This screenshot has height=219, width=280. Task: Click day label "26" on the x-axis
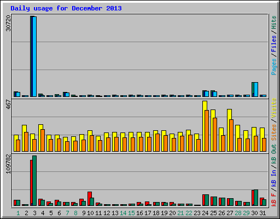tap(221, 213)
